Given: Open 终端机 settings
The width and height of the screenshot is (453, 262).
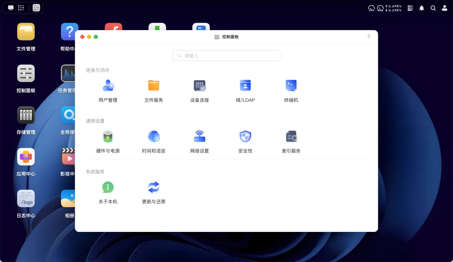Looking at the screenshot, I should 291,91.
